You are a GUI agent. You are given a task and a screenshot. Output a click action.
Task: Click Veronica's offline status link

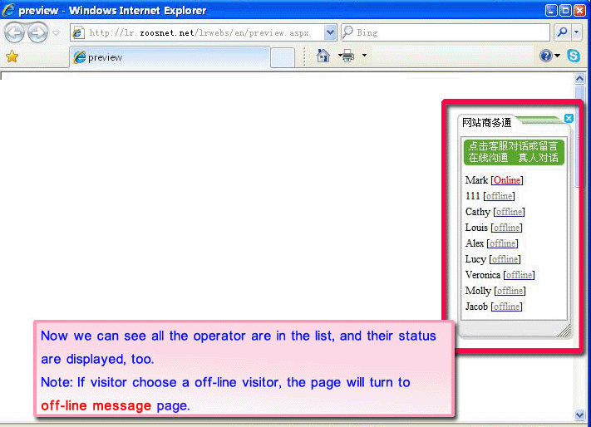pyautogui.click(x=519, y=275)
